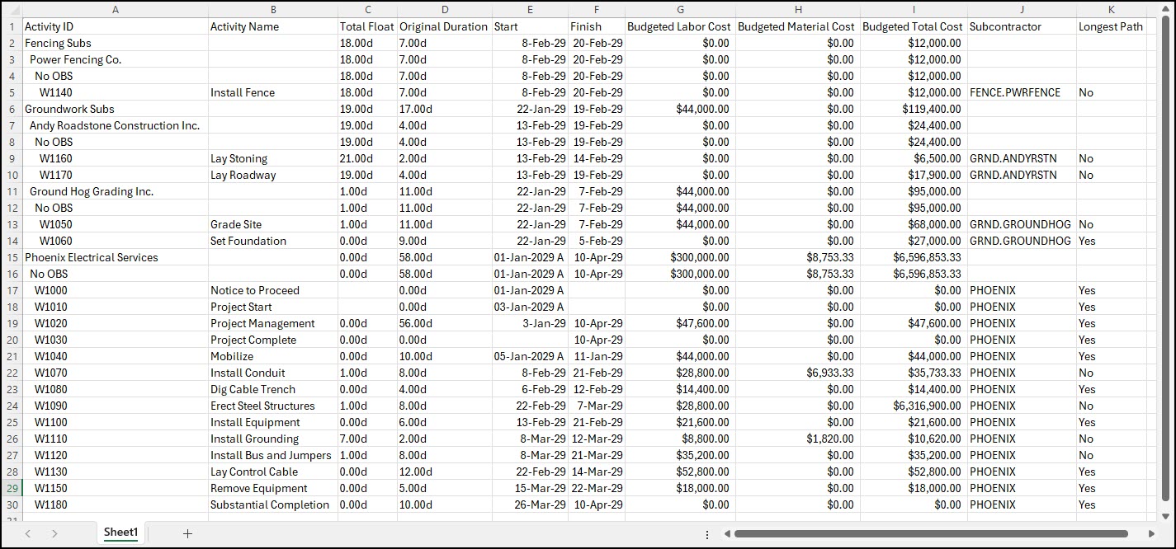Click vertical scrollbar down arrow
The width and height of the screenshot is (1176, 549).
(1165, 514)
